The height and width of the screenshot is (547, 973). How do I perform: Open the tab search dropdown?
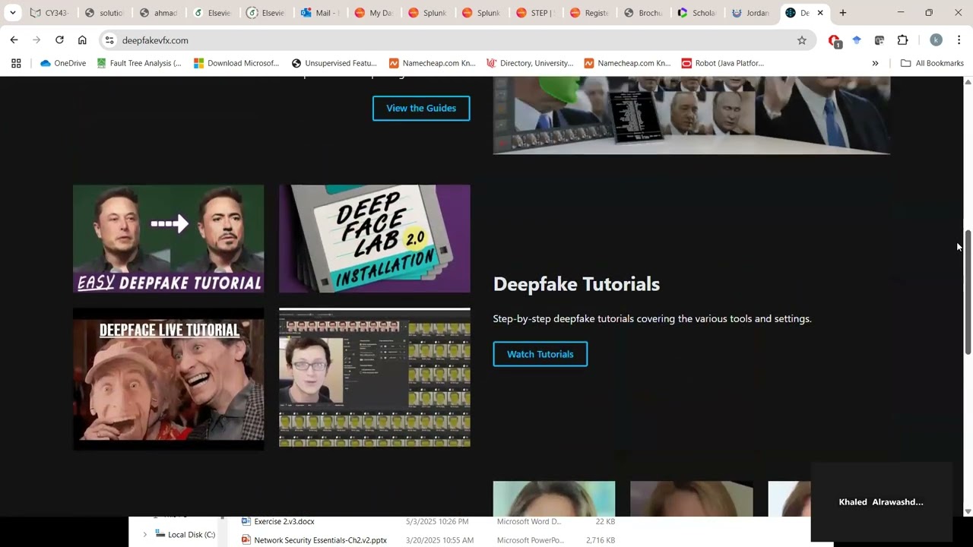pyautogui.click(x=12, y=13)
